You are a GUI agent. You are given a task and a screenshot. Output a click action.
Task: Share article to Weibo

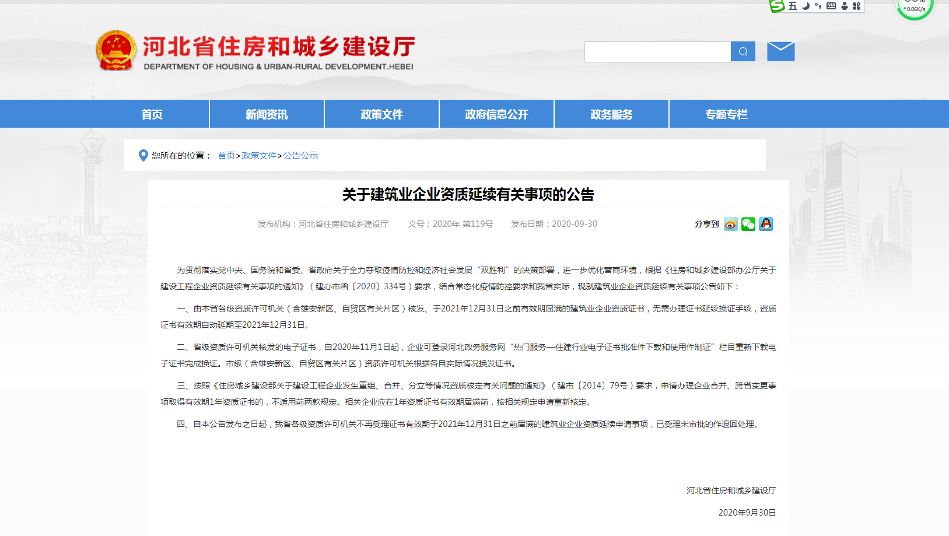click(730, 224)
